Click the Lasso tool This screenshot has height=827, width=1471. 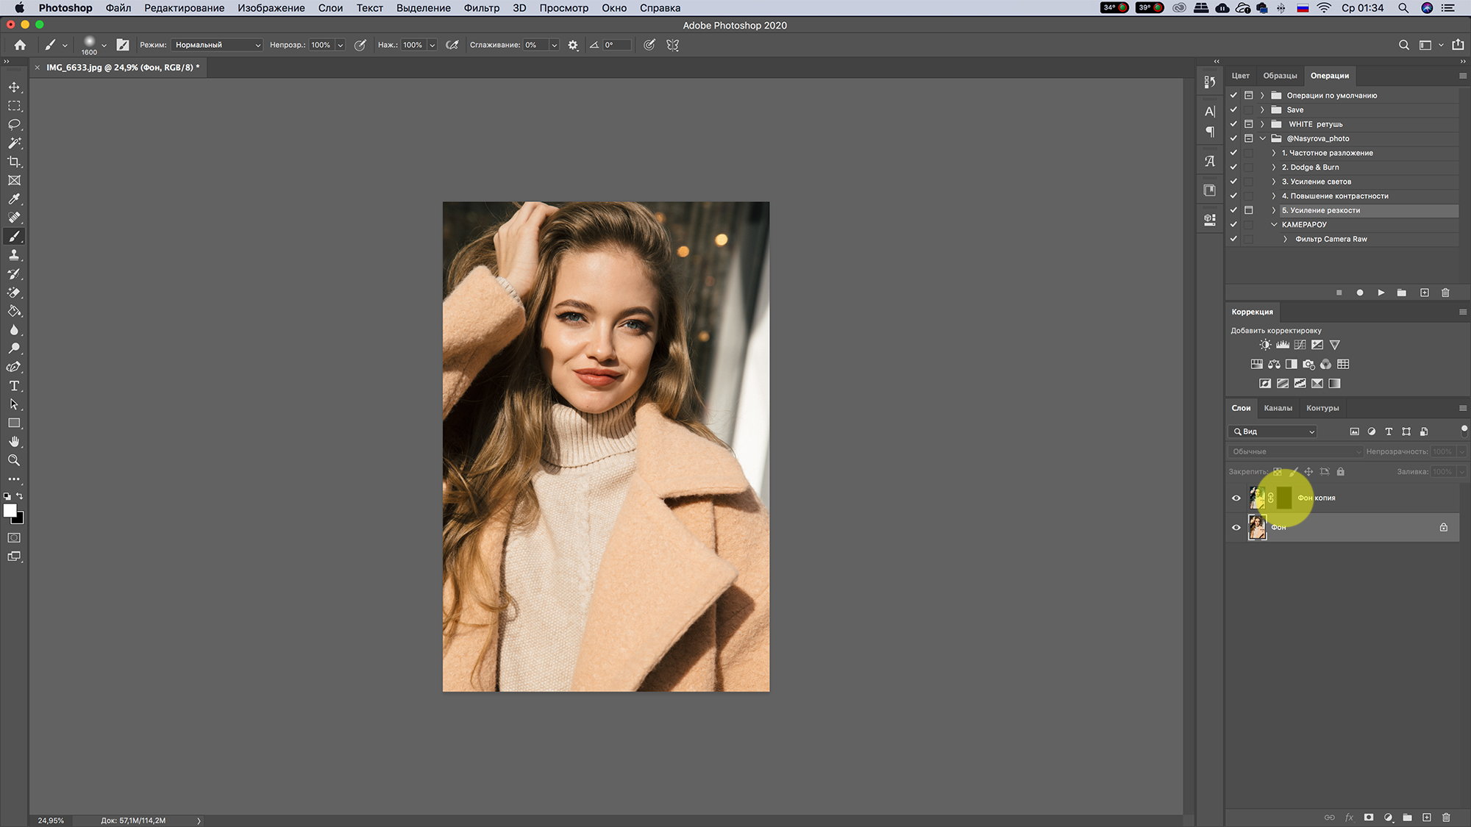click(x=14, y=123)
